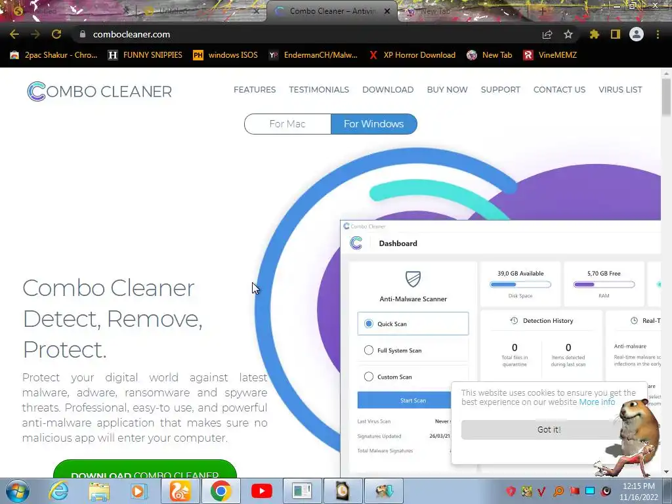Image resolution: width=672 pixels, height=504 pixels.
Task: Open the BUY NOW menu item
Action: [x=447, y=89]
